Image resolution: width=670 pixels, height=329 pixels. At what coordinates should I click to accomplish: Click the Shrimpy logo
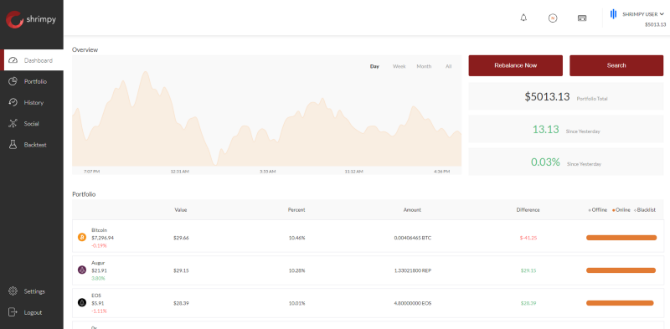pyautogui.click(x=31, y=19)
